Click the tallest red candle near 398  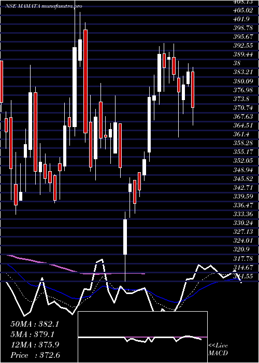tap(85, 81)
